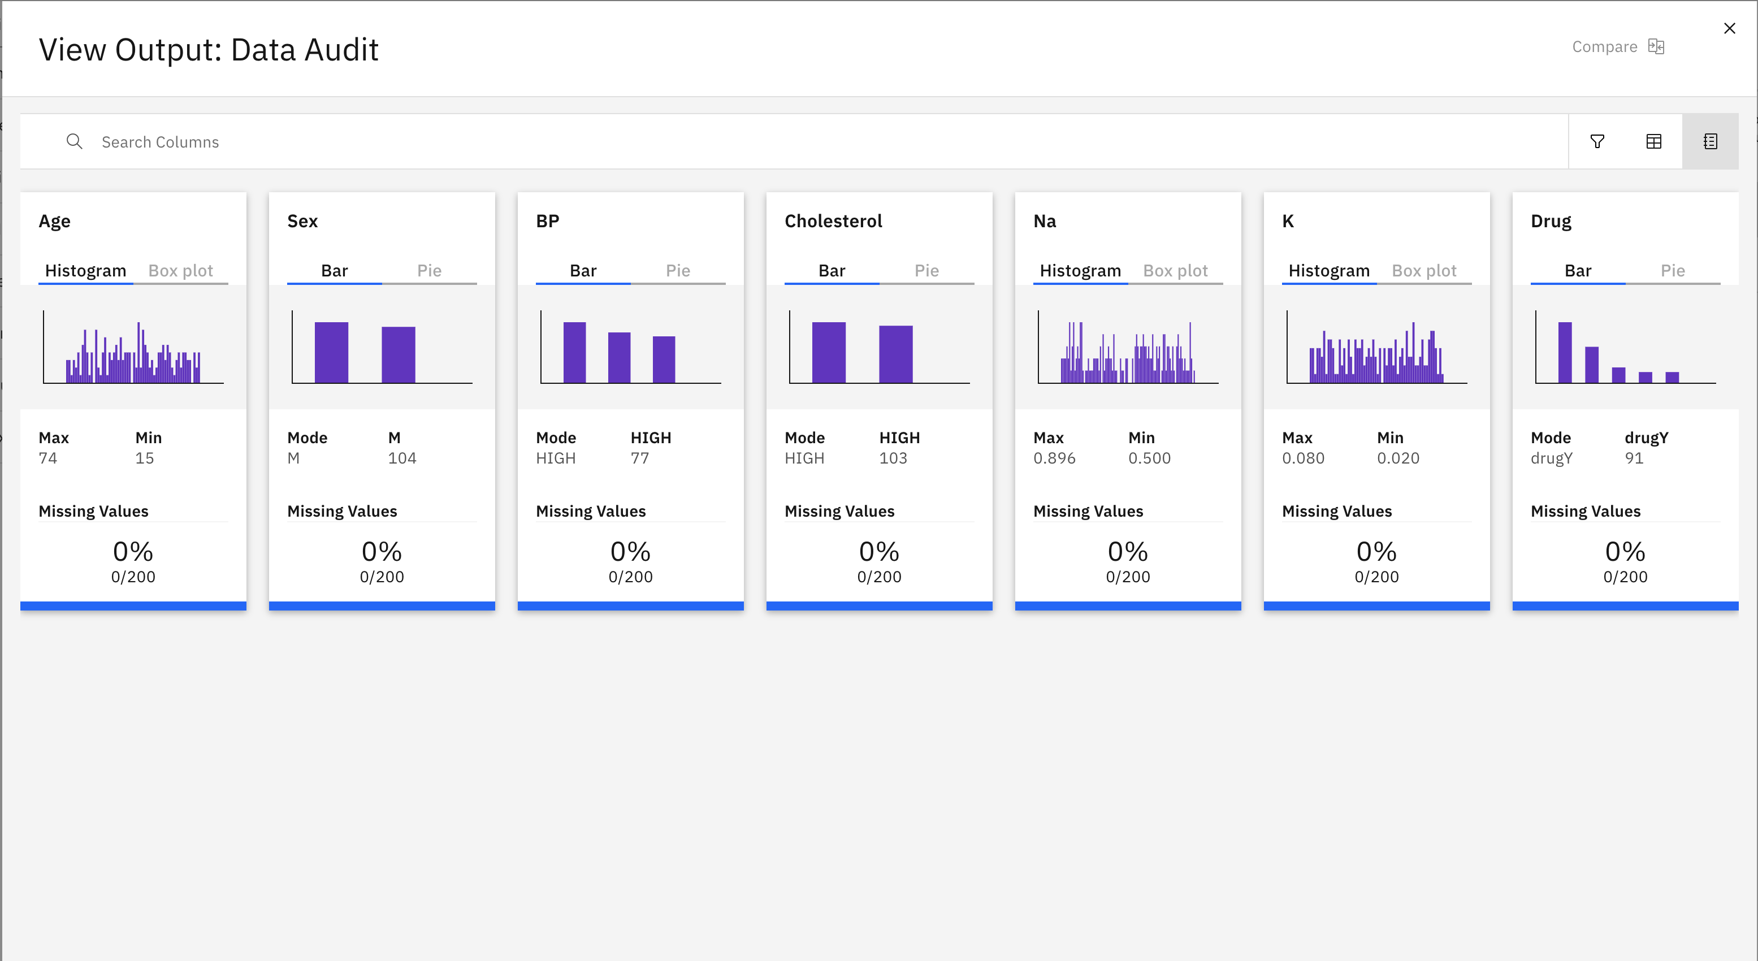Select Histogram tab in Na card
1758x961 pixels.
pos(1080,271)
